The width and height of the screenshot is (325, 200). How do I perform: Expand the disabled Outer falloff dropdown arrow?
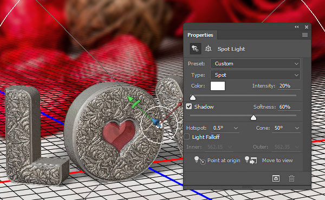[297, 147]
